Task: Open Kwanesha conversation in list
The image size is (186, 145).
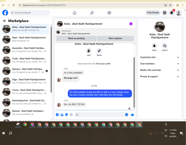Action: click(x=25, y=50)
